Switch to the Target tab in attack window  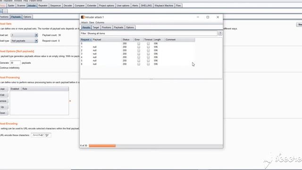96,27
